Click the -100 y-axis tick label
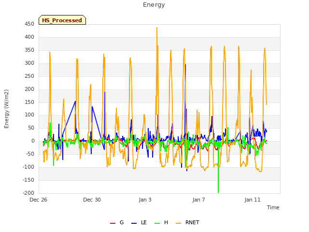 [x=28, y=167]
